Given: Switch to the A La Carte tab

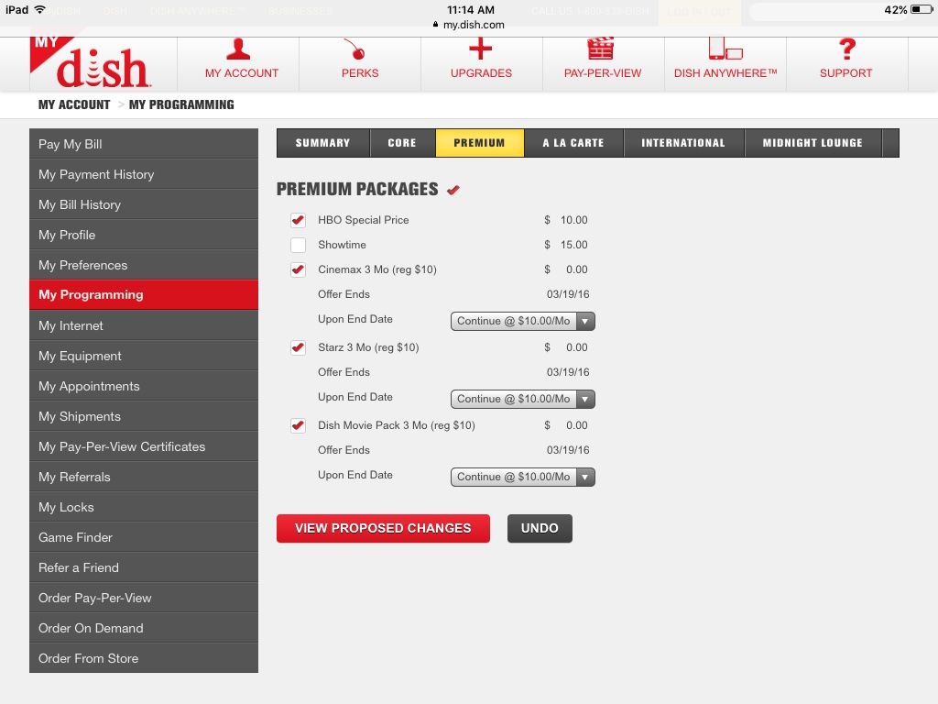Looking at the screenshot, I should tap(573, 143).
